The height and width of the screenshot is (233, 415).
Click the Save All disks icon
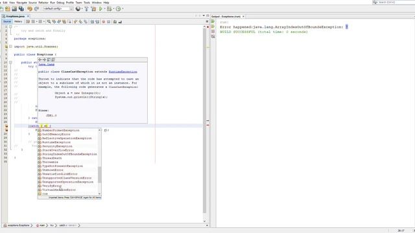[21, 8]
